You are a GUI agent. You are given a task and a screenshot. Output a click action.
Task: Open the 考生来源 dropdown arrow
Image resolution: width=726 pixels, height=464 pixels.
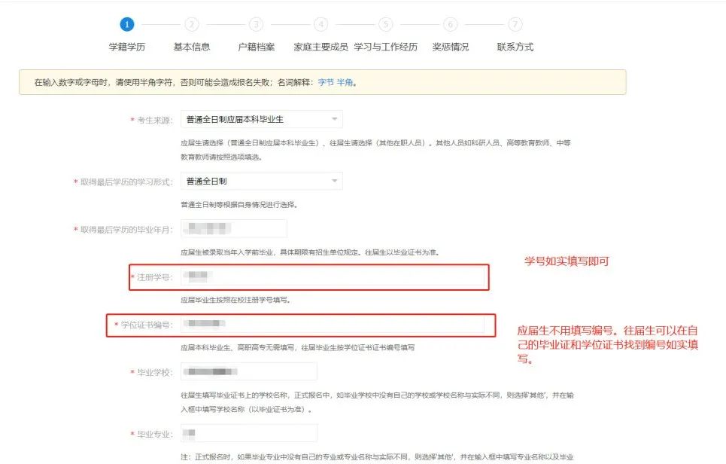pyautogui.click(x=334, y=119)
